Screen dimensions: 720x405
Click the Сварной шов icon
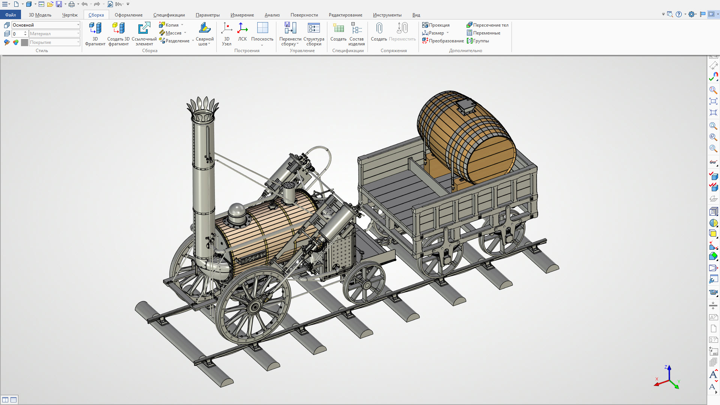click(204, 34)
